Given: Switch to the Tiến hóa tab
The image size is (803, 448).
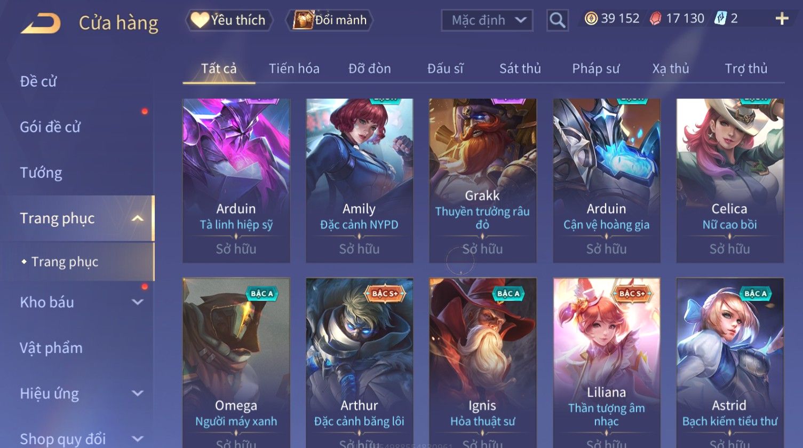Looking at the screenshot, I should click(294, 69).
